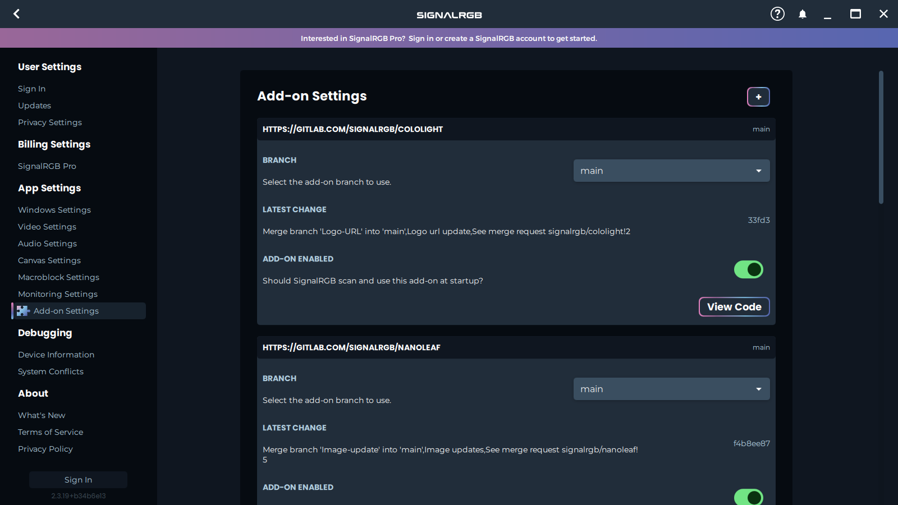The image size is (898, 505).
Task: Open Updates settings page
Action: coord(34,105)
